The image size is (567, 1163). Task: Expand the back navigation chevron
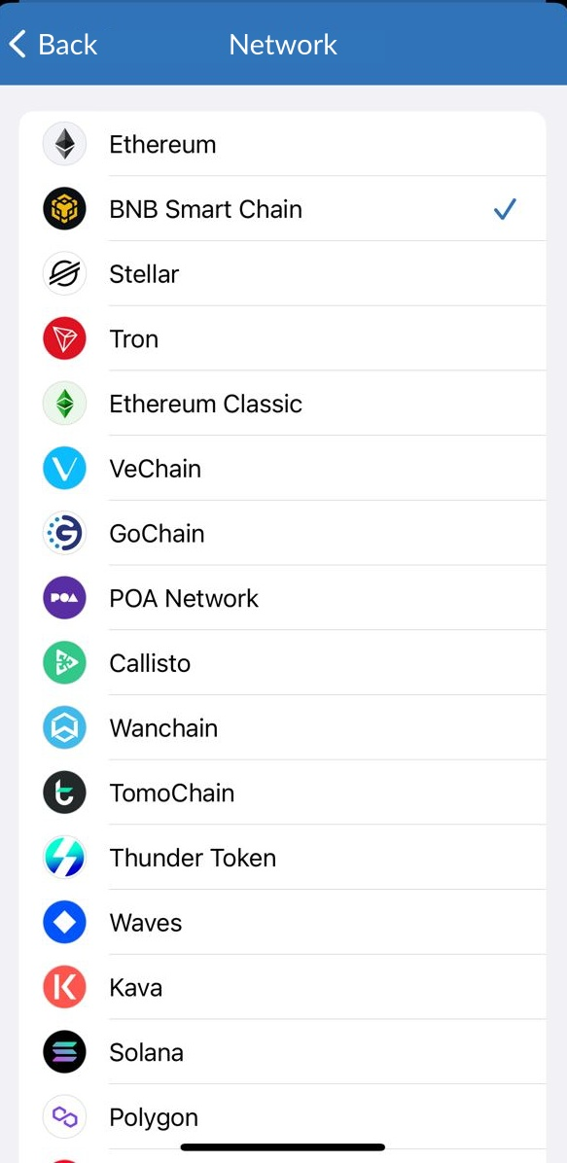14,43
